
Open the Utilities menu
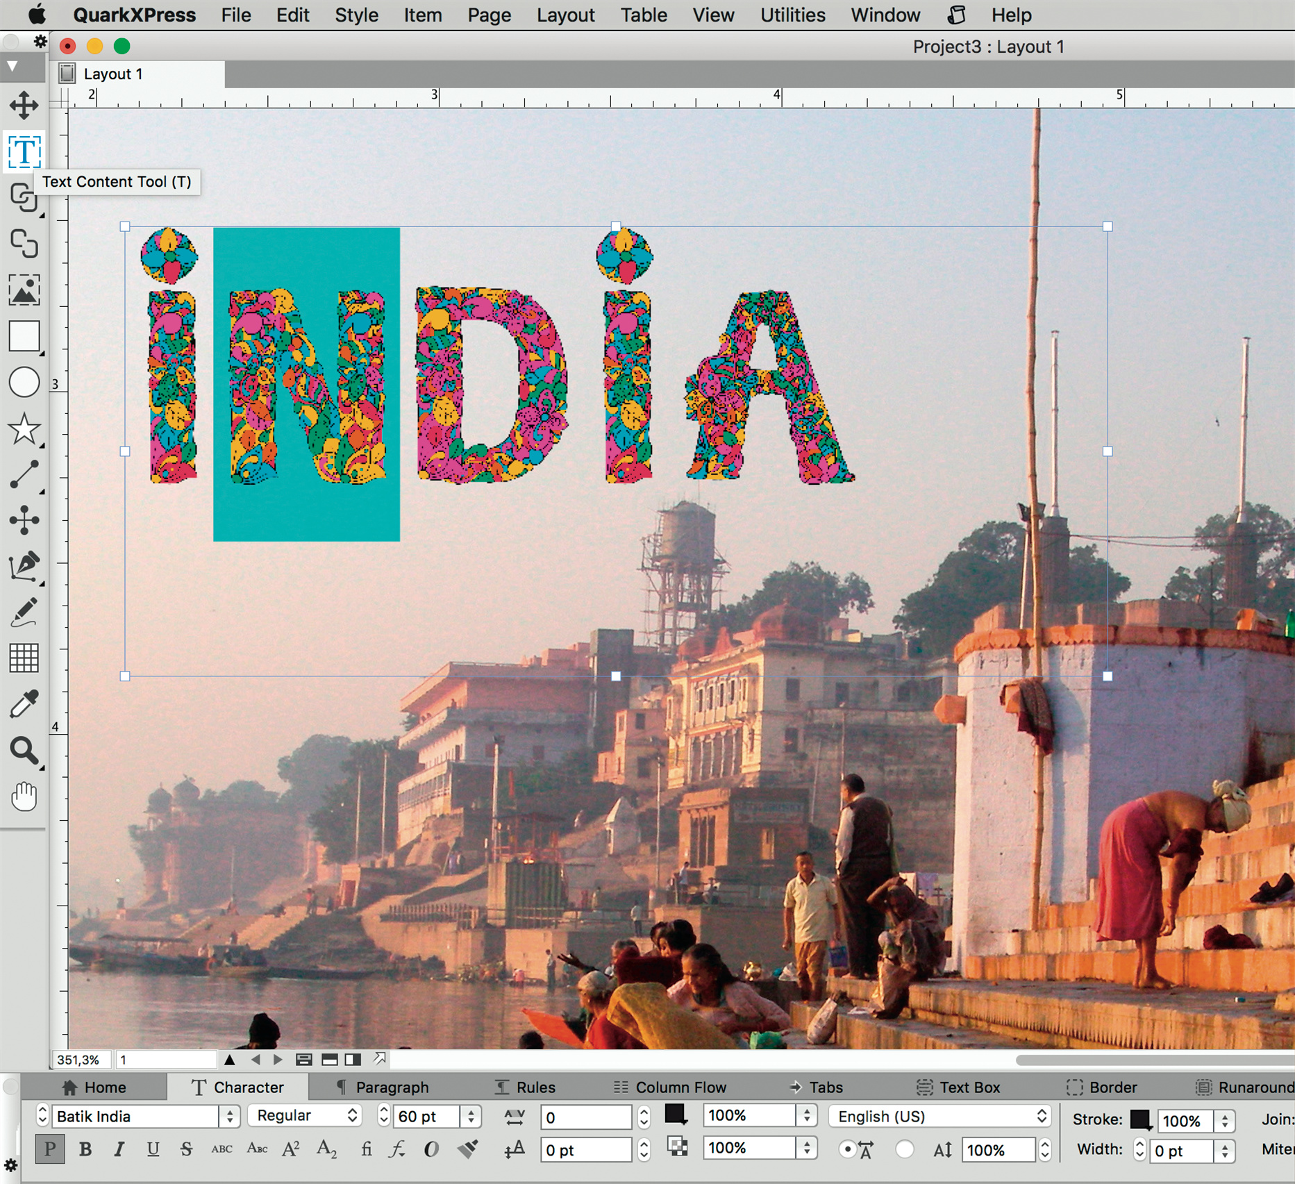(792, 15)
